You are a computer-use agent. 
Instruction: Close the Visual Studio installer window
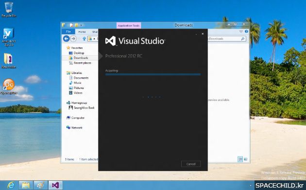(x=203, y=34)
